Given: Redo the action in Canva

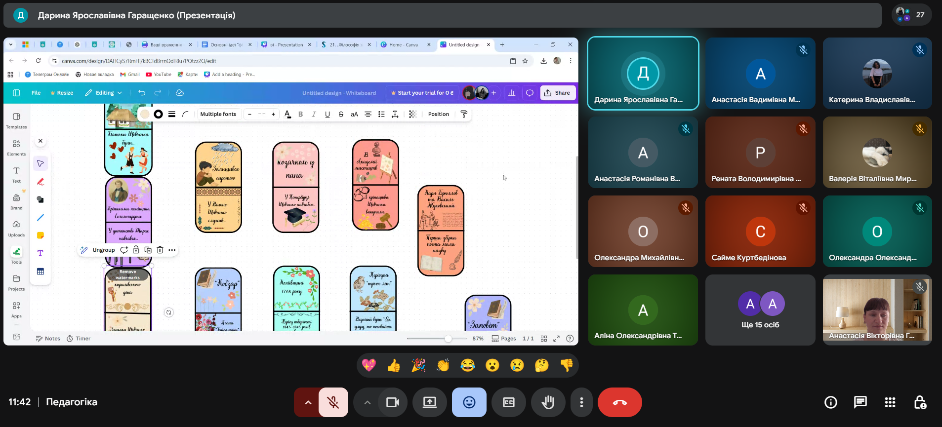Looking at the screenshot, I should [158, 93].
